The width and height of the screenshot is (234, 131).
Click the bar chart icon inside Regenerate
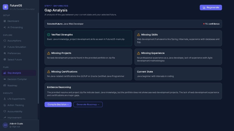pyautogui.click(x=204, y=8)
